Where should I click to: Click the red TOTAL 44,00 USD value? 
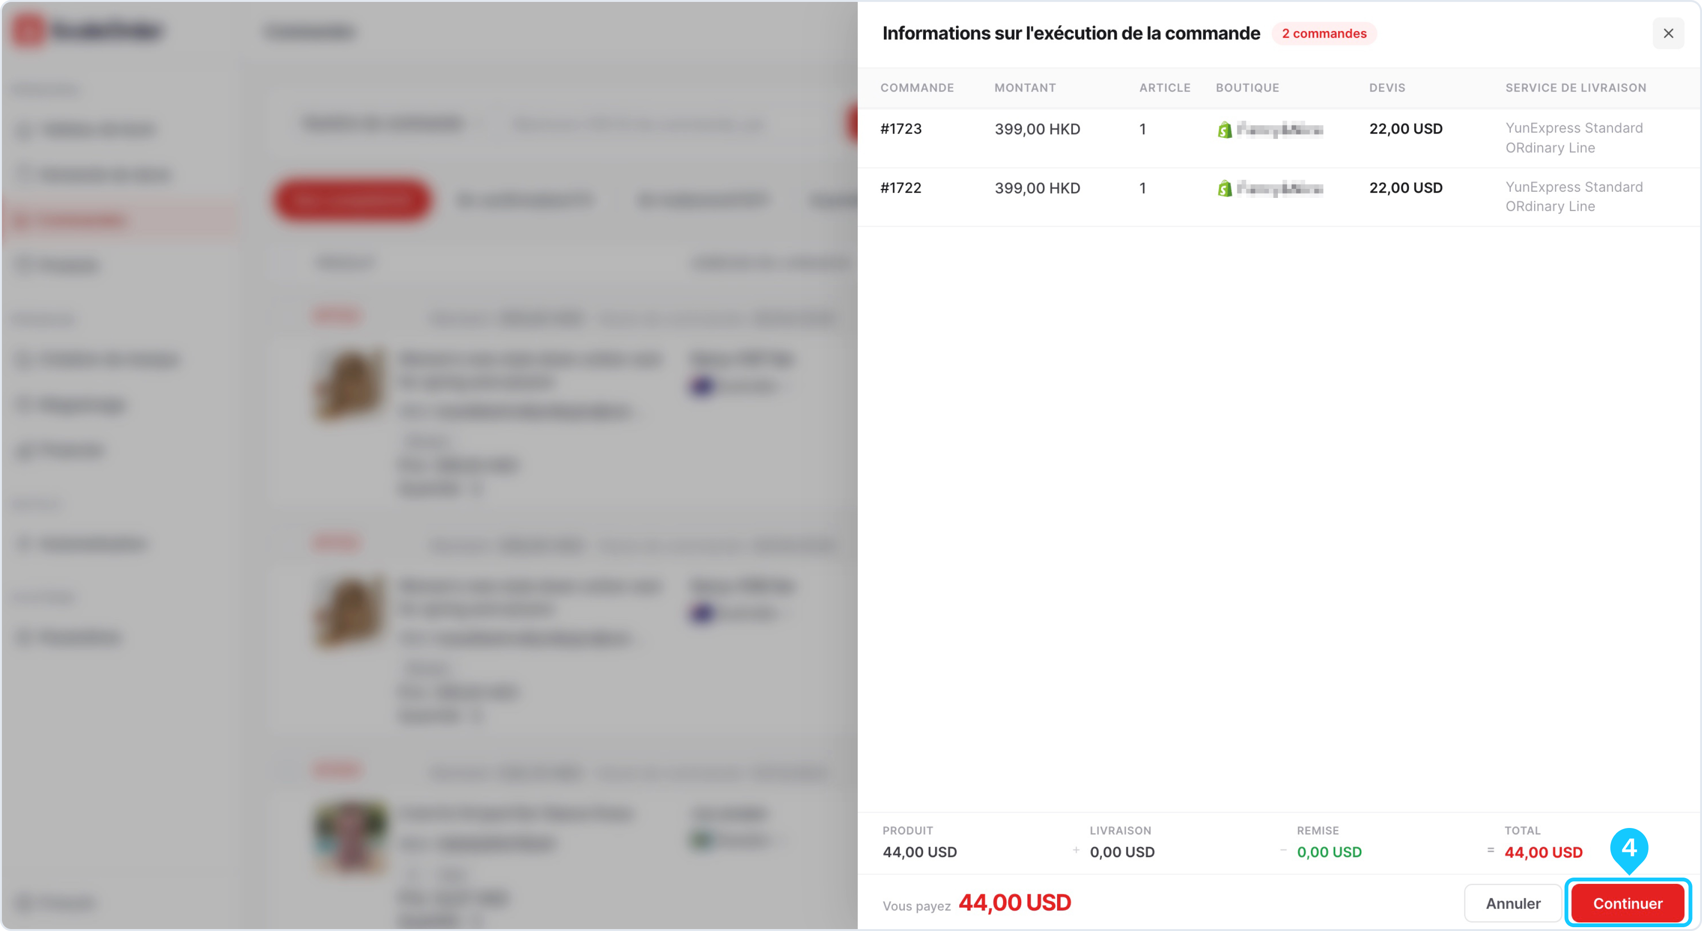pyautogui.click(x=1543, y=852)
